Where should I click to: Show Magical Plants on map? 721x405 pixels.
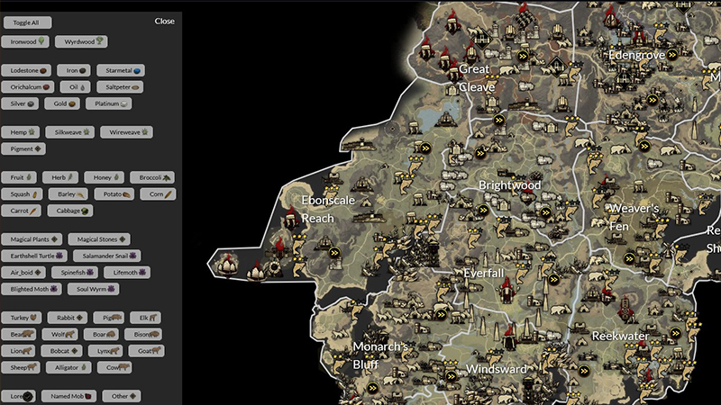32,239
